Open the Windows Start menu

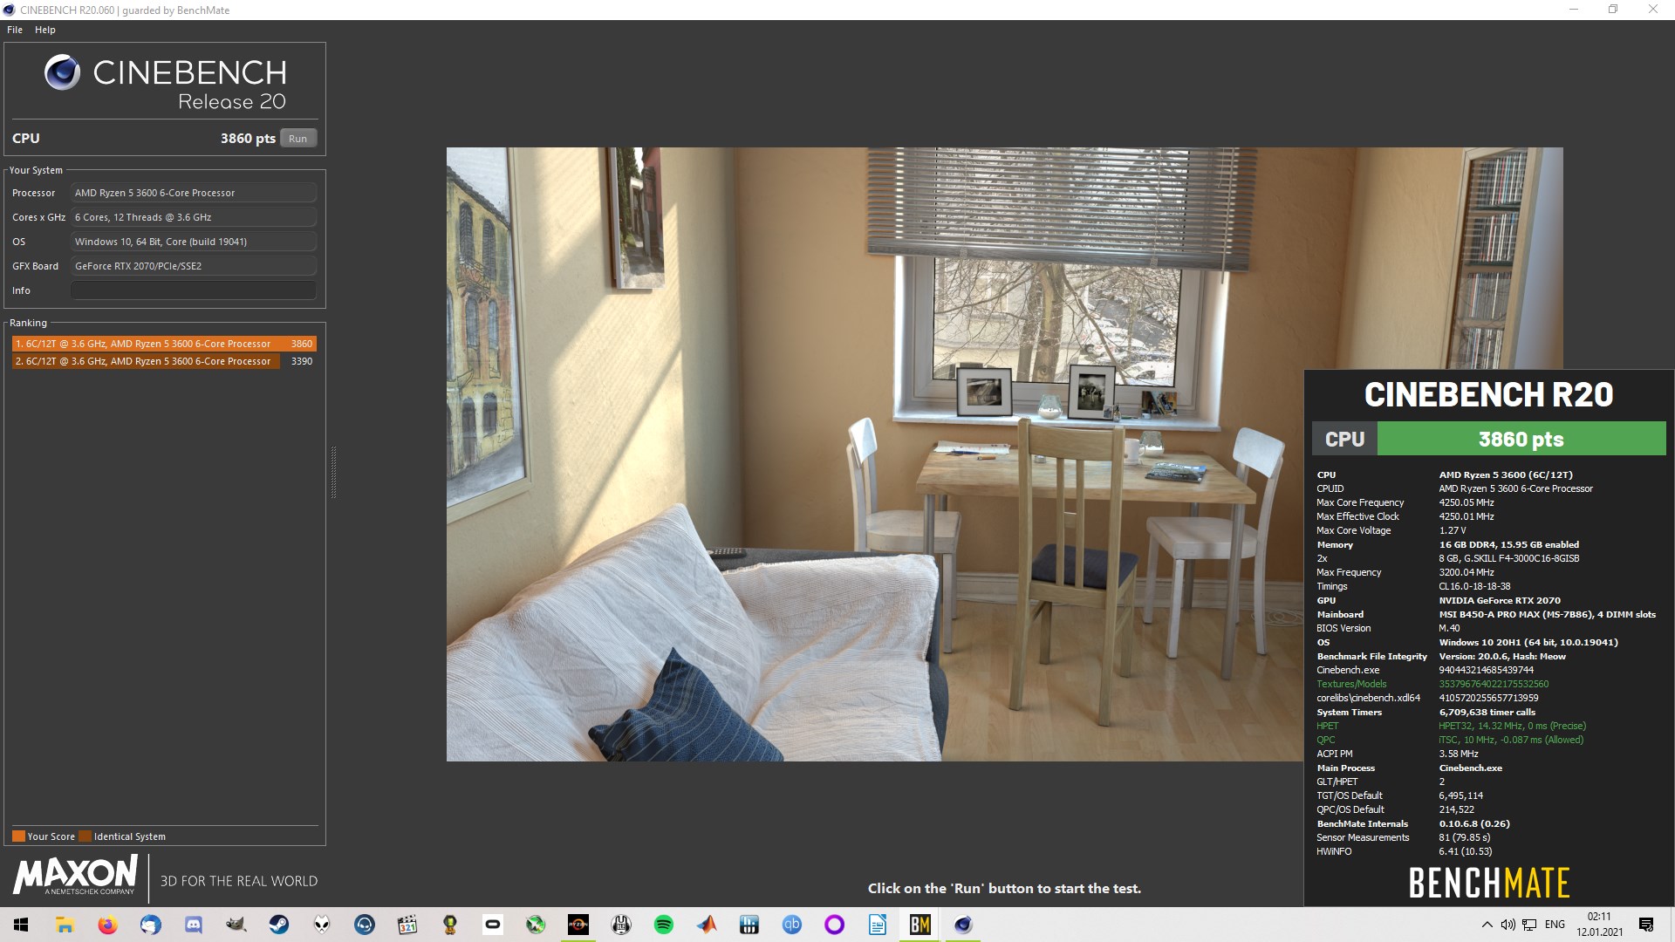point(21,925)
